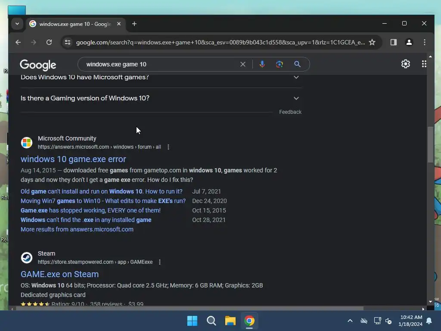
Task: Open "GAME.exe on Steam" result
Action: click(x=59, y=274)
